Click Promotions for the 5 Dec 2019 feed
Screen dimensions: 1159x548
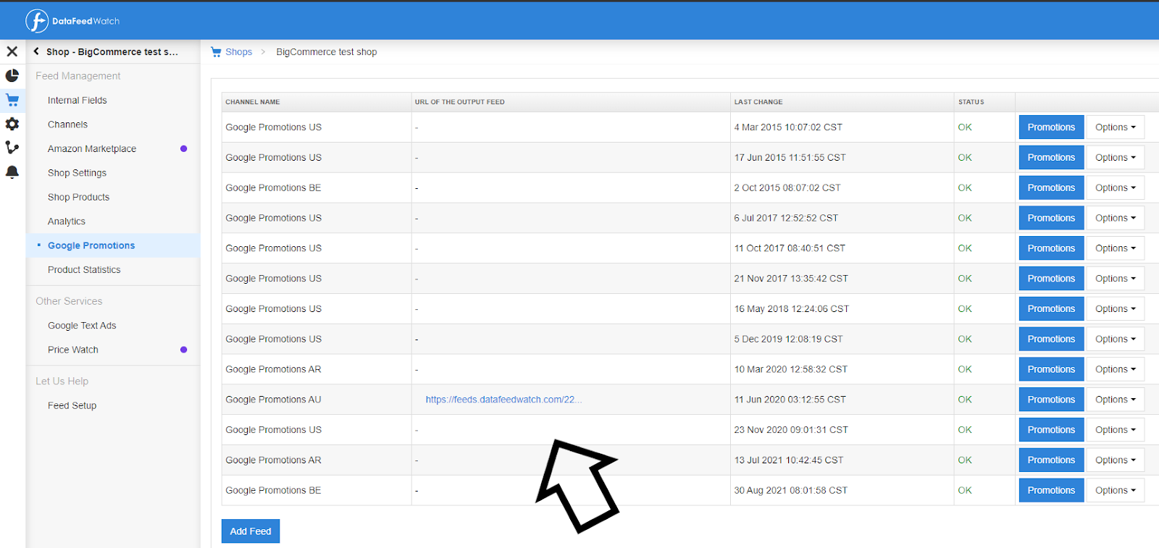[x=1051, y=339]
